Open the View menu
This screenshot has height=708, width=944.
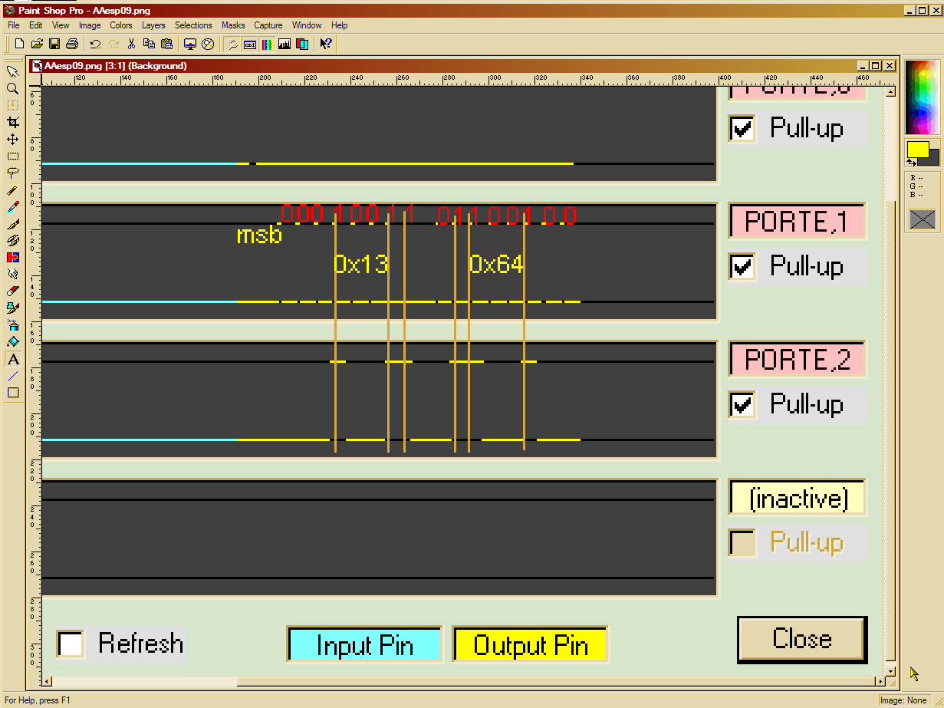(x=61, y=25)
